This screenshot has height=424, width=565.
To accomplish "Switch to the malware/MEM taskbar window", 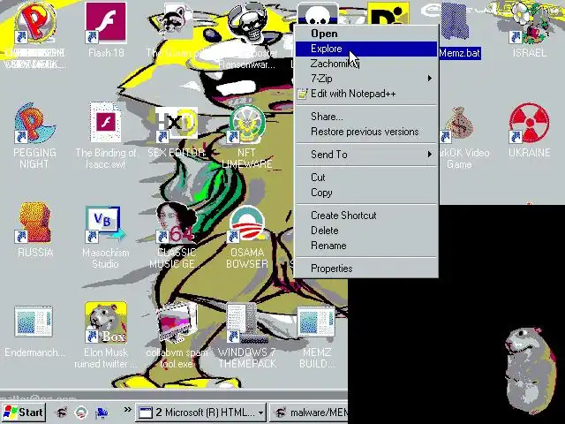I will (309, 413).
